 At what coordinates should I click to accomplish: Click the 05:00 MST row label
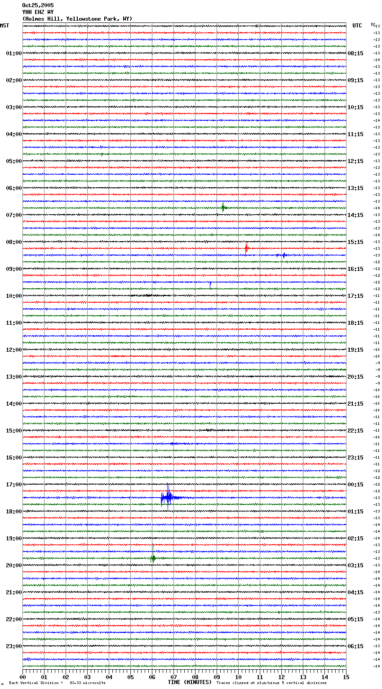point(13,161)
